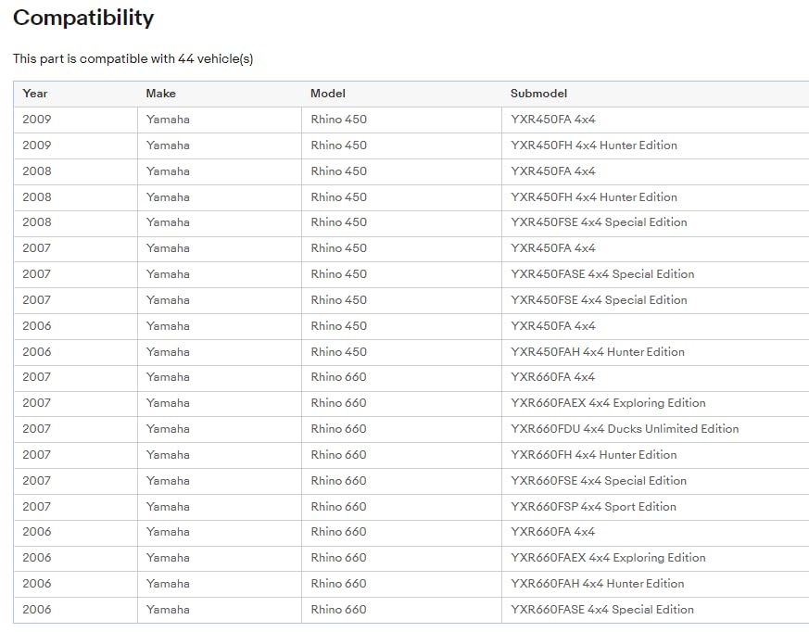The height and width of the screenshot is (632, 809).
Task: Click Yamaha in the YXR660FH row
Action: [x=168, y=454]
